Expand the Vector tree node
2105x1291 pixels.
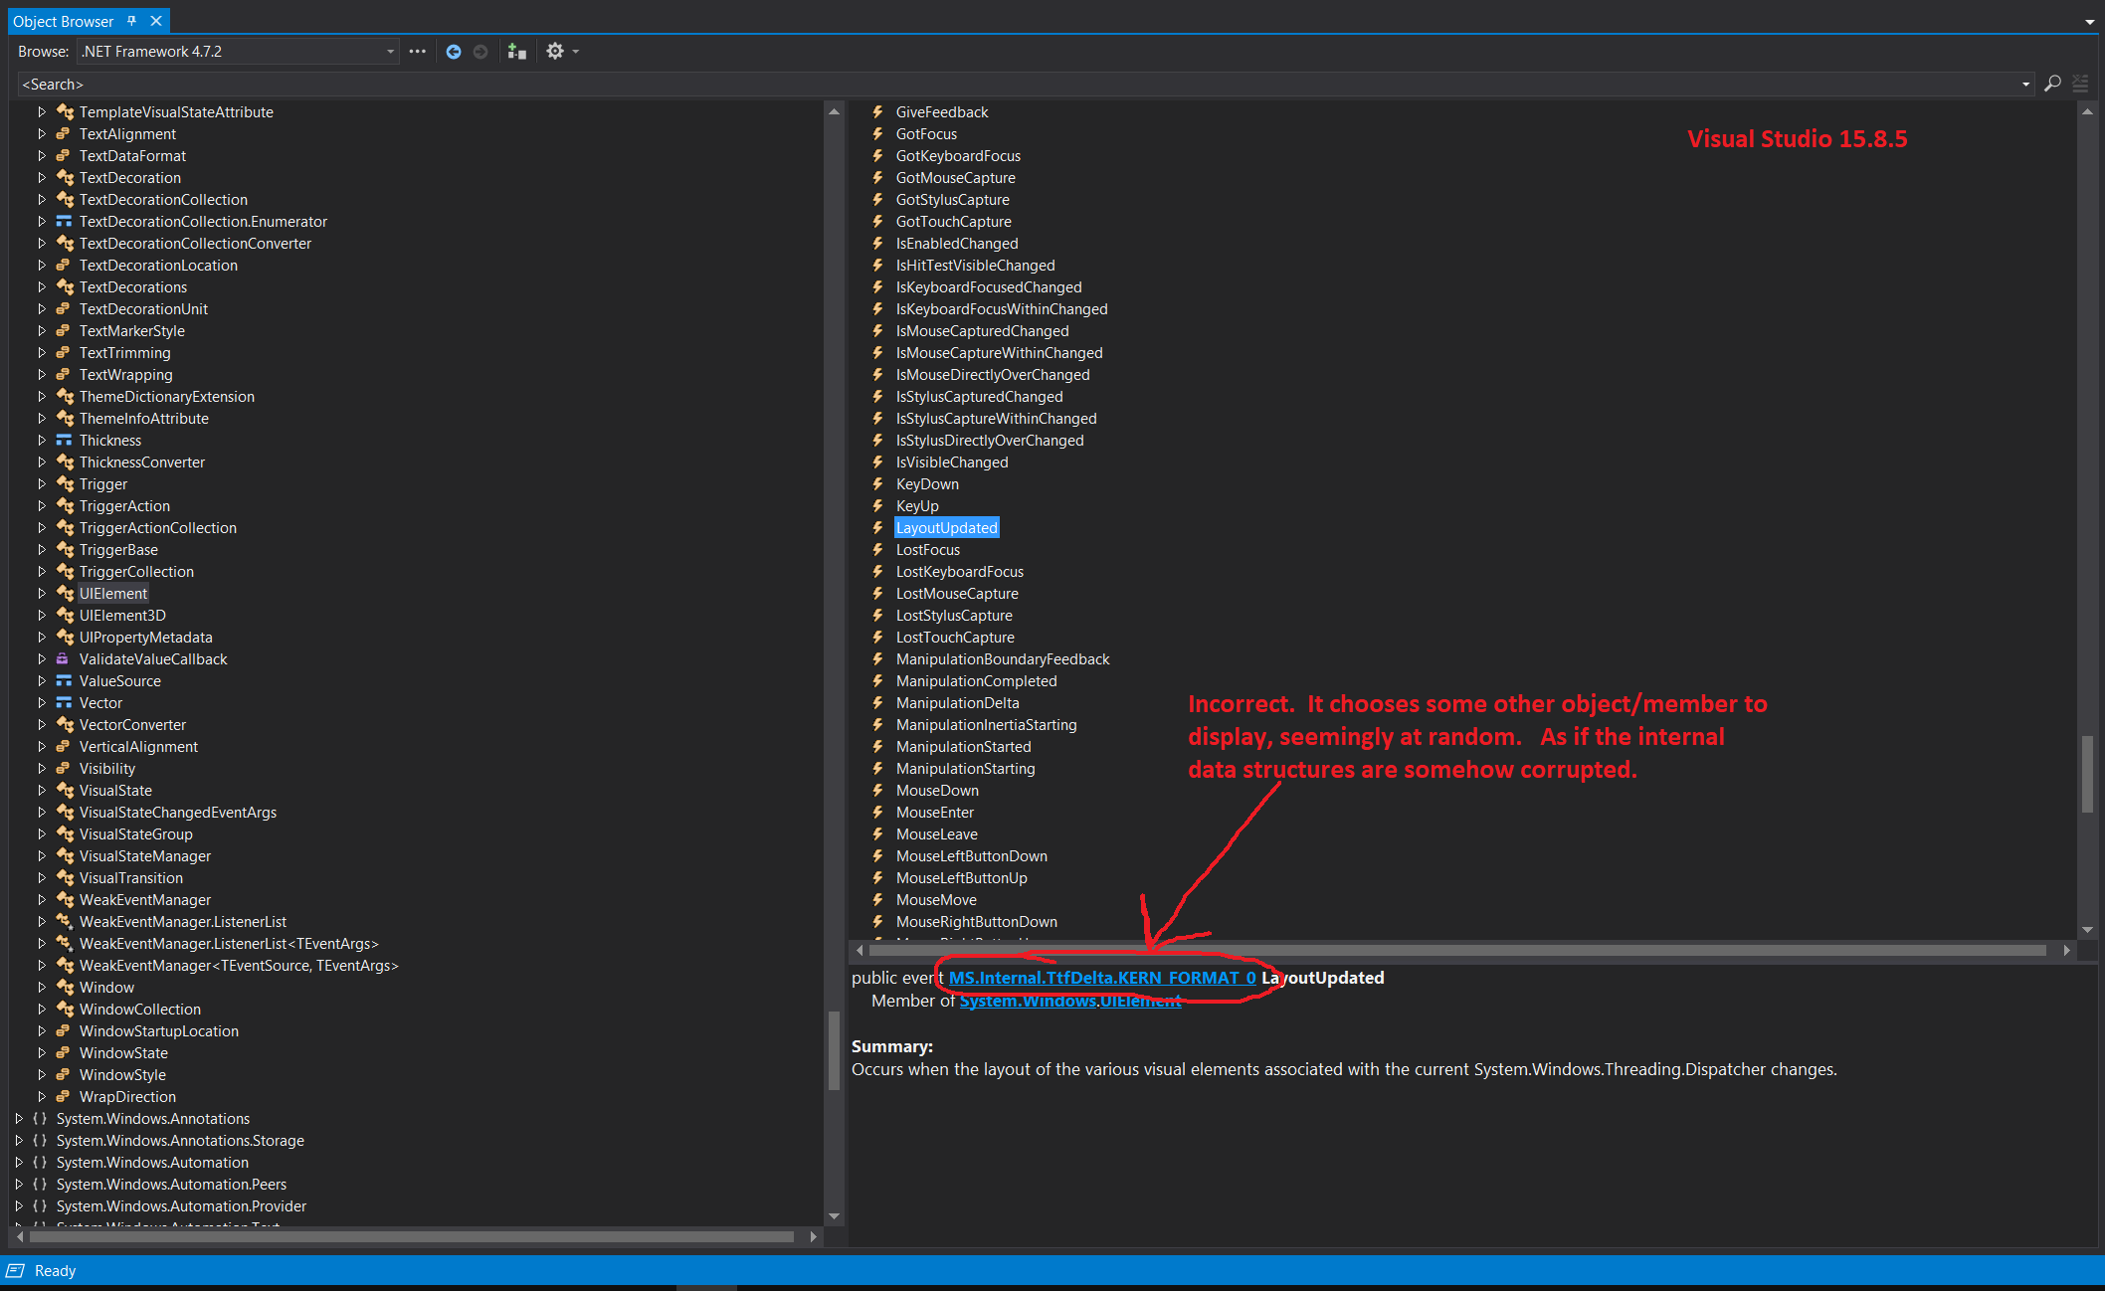tap(42, 702)
